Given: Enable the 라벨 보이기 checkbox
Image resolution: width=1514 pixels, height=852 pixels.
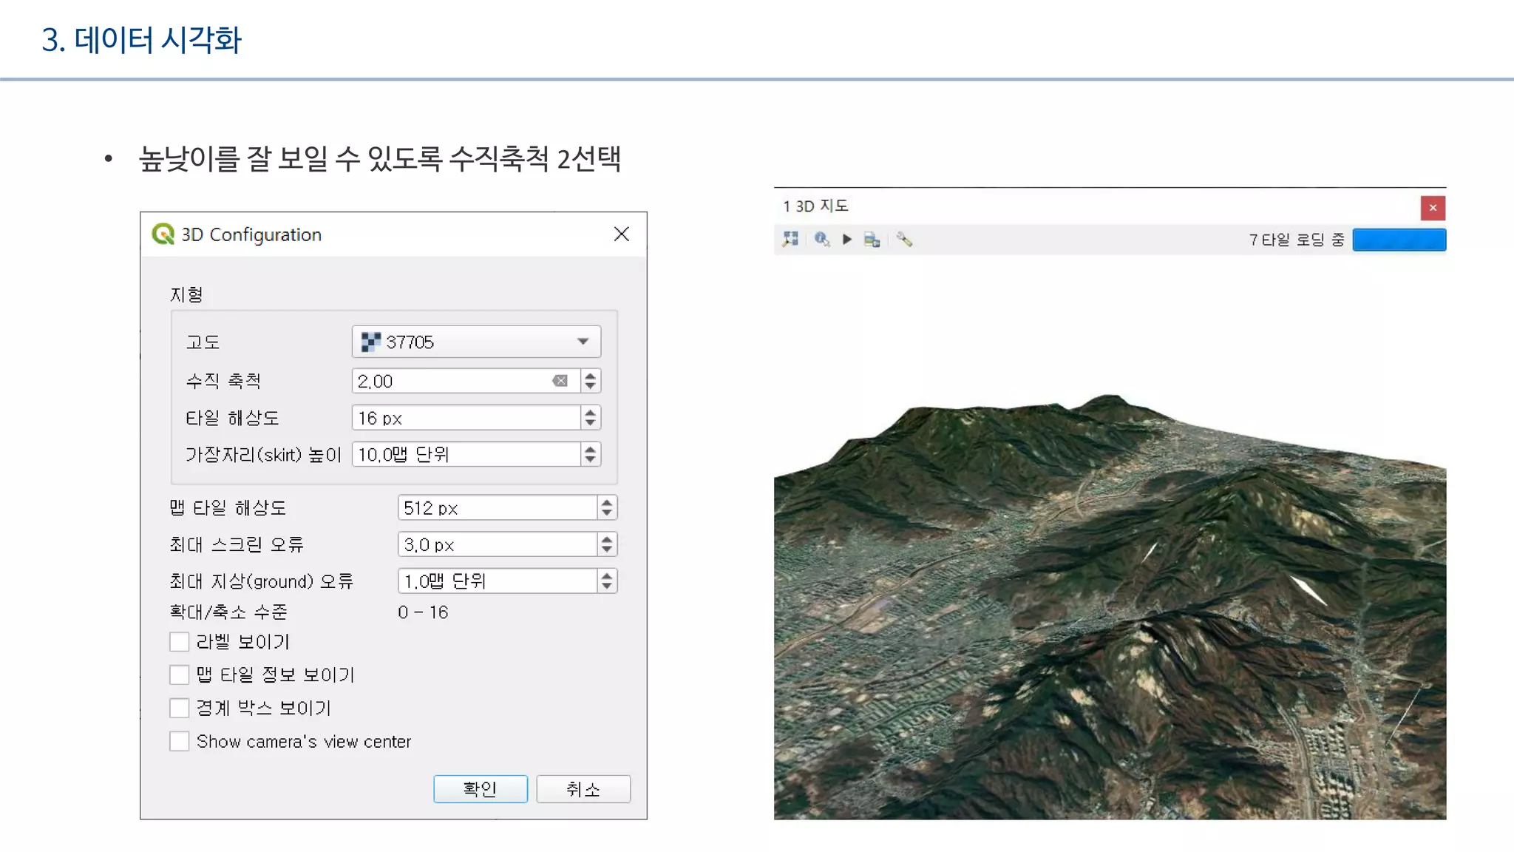Looking at the screenshot, I should click(x=180, y=642).
